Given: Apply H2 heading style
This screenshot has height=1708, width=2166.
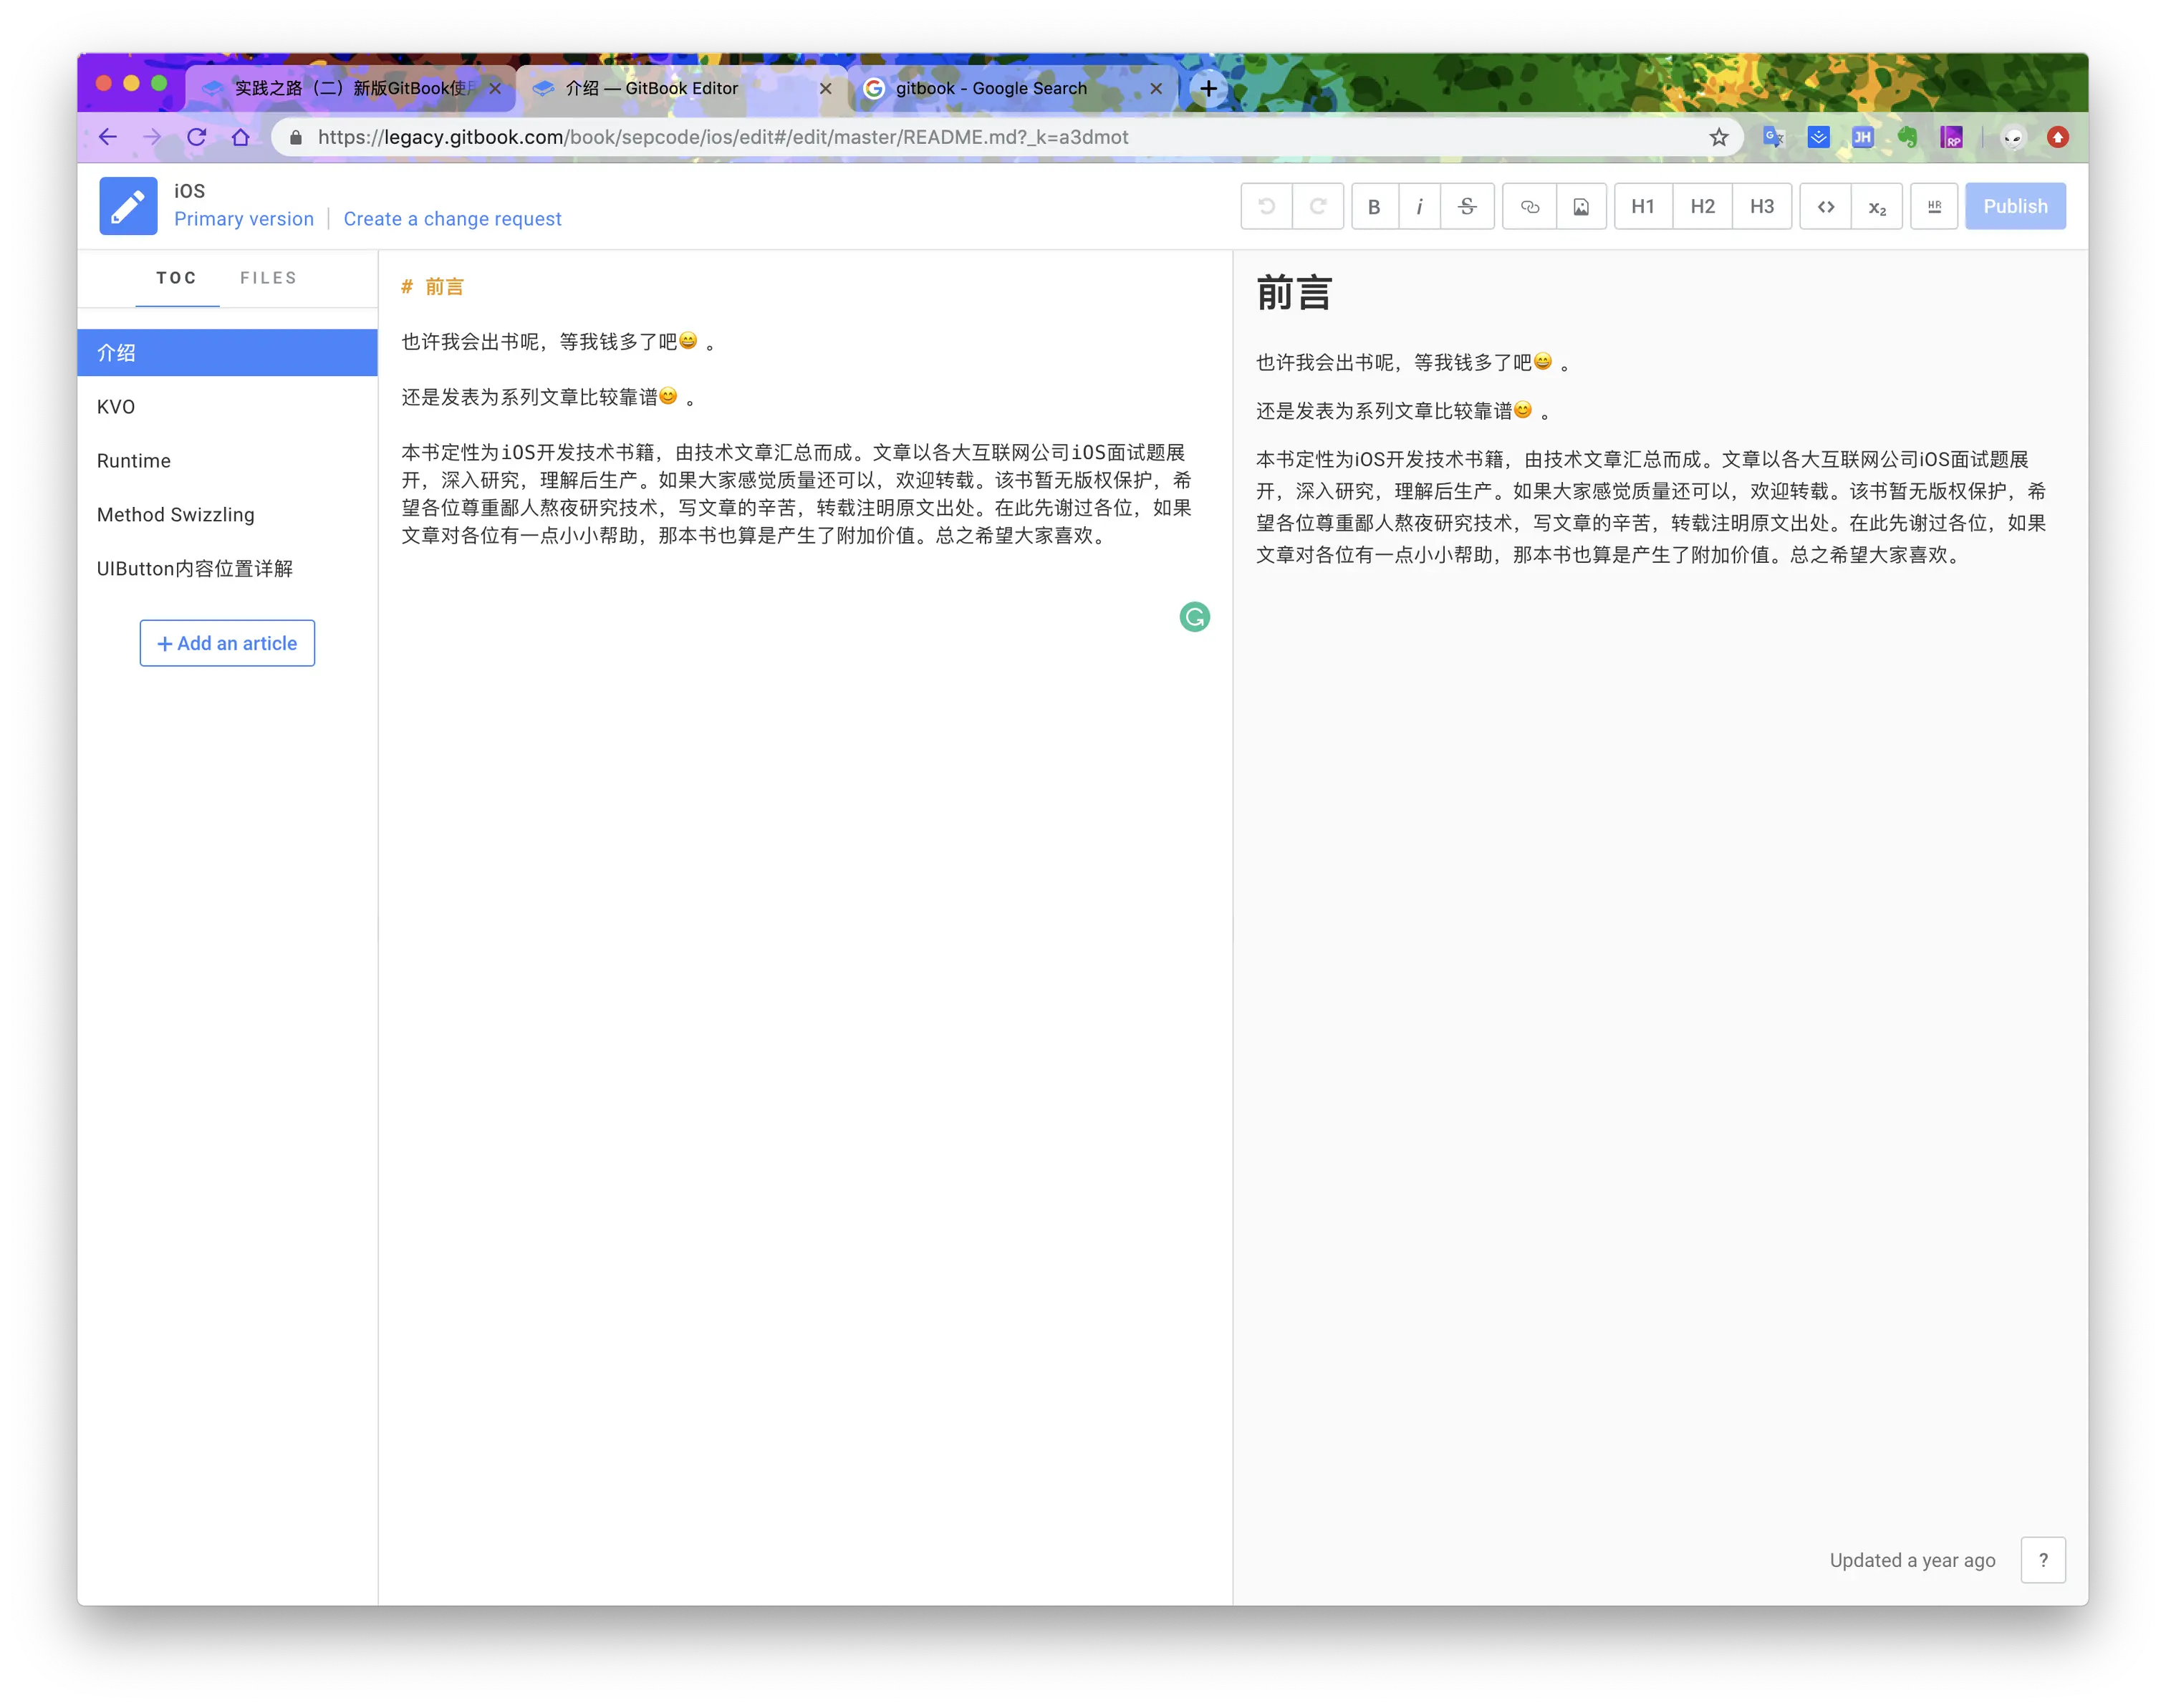Looking at the screenshot, I should point(1702,207).
